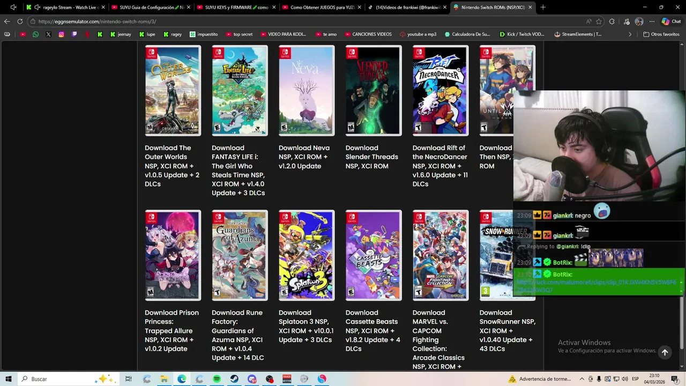
Task: Open the impuestito bookmark
Action: coord(204,34)
